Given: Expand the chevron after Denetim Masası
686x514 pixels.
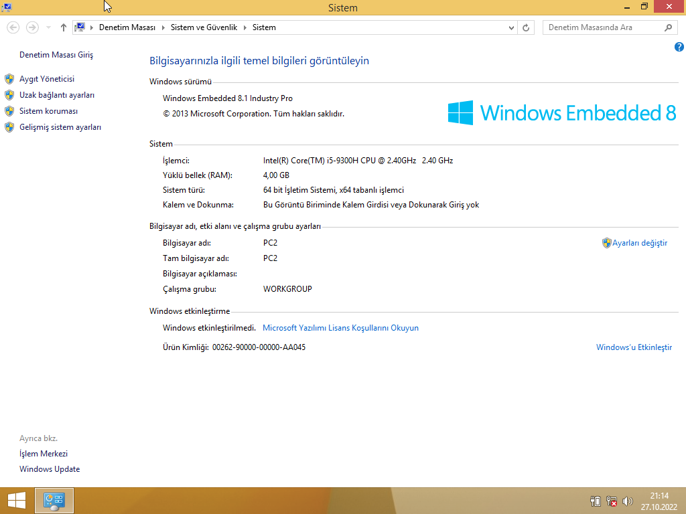Looking at the screenshot, I should click(x=163, y=27).
